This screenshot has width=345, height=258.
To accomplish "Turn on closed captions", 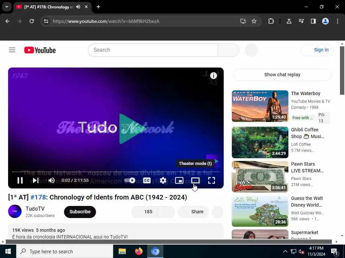I will pyautogui.click(x=147, y=180).
